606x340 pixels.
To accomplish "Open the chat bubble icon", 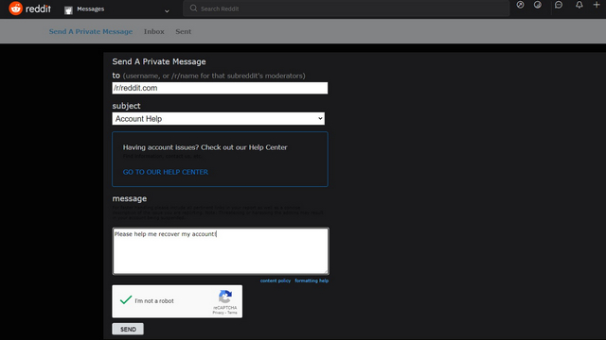I will pos(559,5).
